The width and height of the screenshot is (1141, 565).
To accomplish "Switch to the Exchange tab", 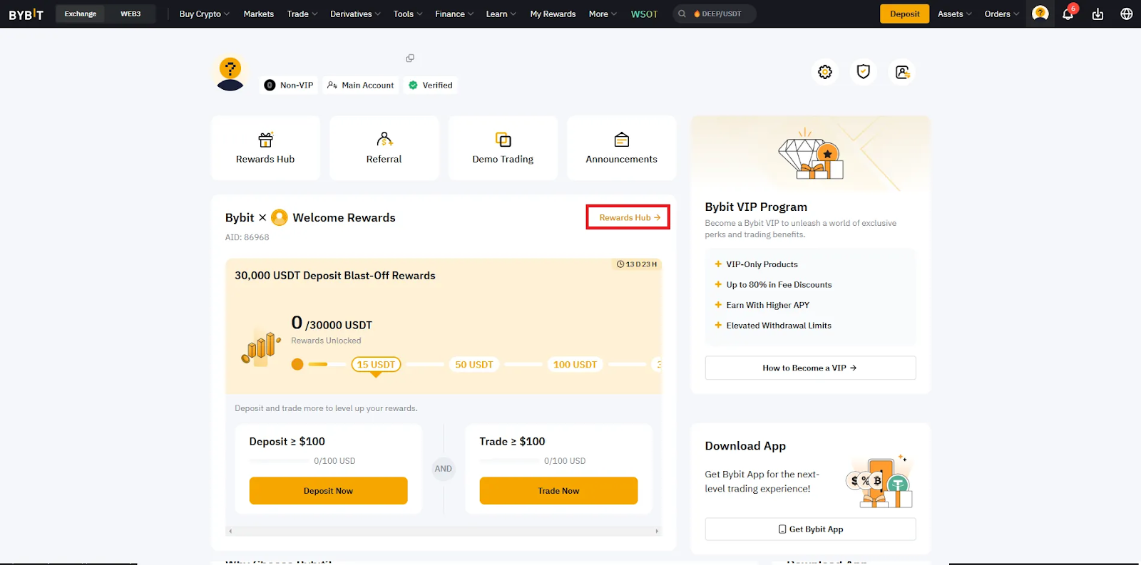I will (x=81, y=14).
